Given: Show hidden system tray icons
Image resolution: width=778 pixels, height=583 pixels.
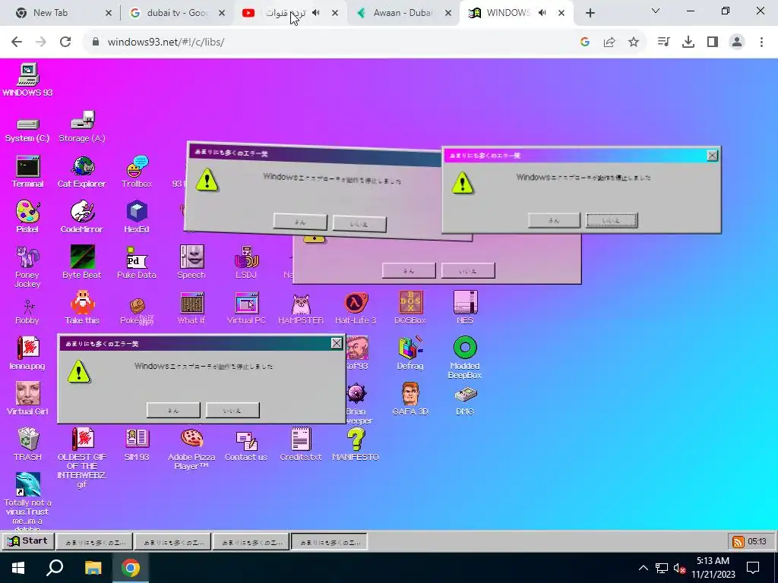Looking at the screenshot, I should click(643, 568).
